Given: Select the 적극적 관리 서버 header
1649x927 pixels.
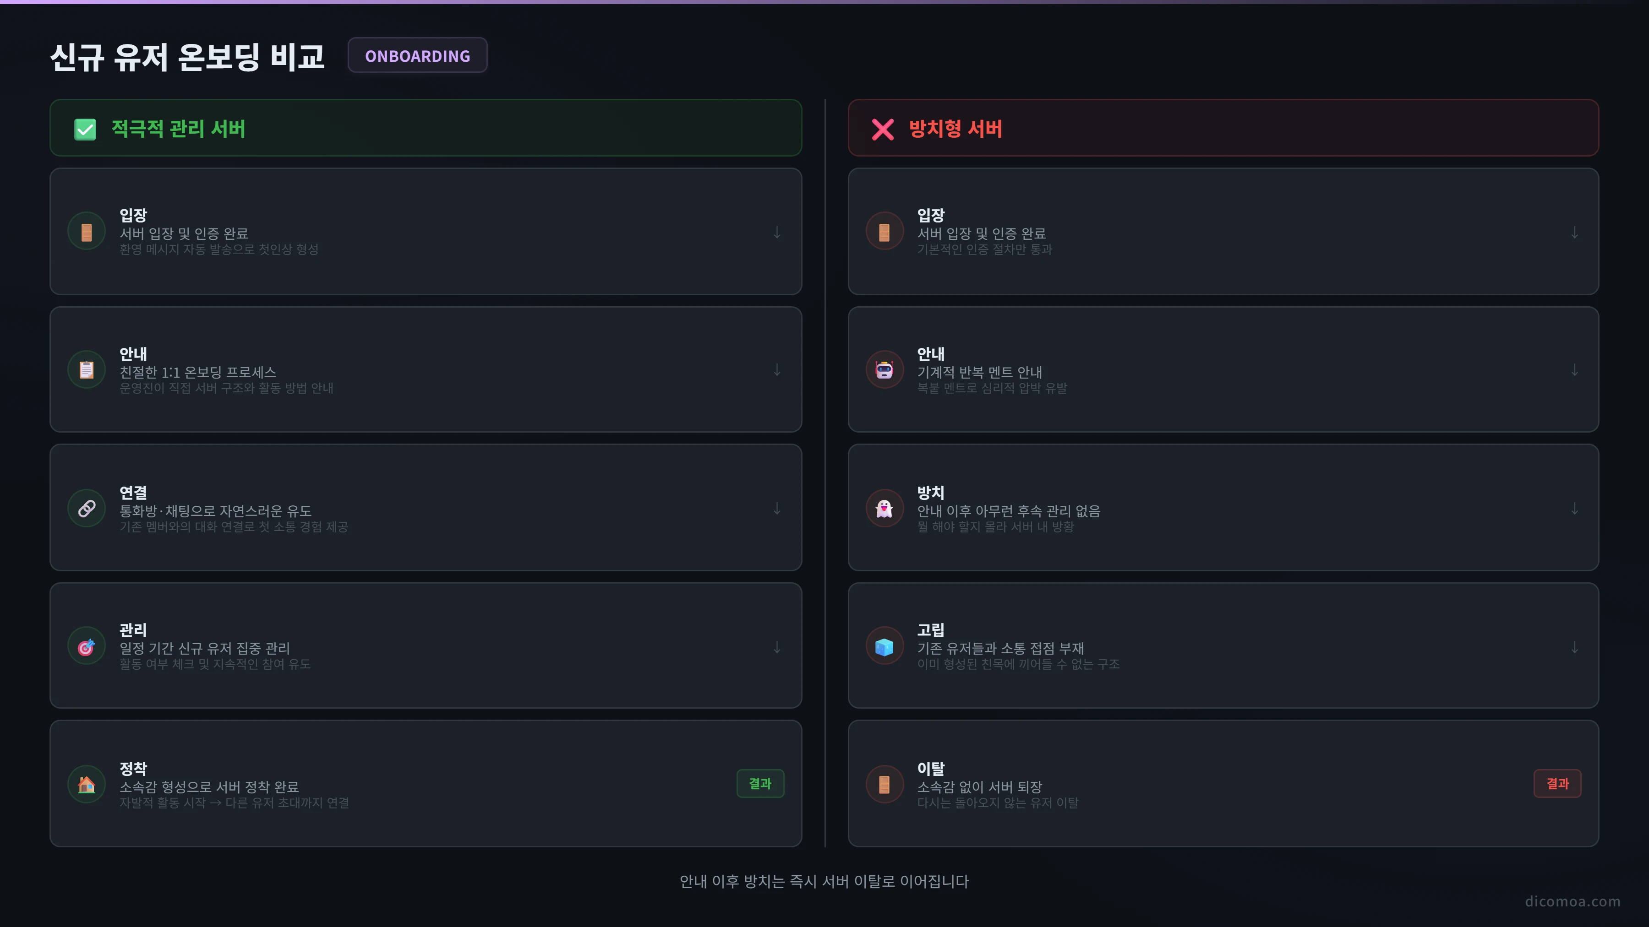Looking at the screenshot, I should click(426, 128).
